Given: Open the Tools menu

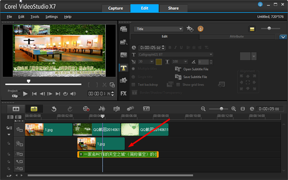Looking at the screenshot, I should click(x=35, y=17).
